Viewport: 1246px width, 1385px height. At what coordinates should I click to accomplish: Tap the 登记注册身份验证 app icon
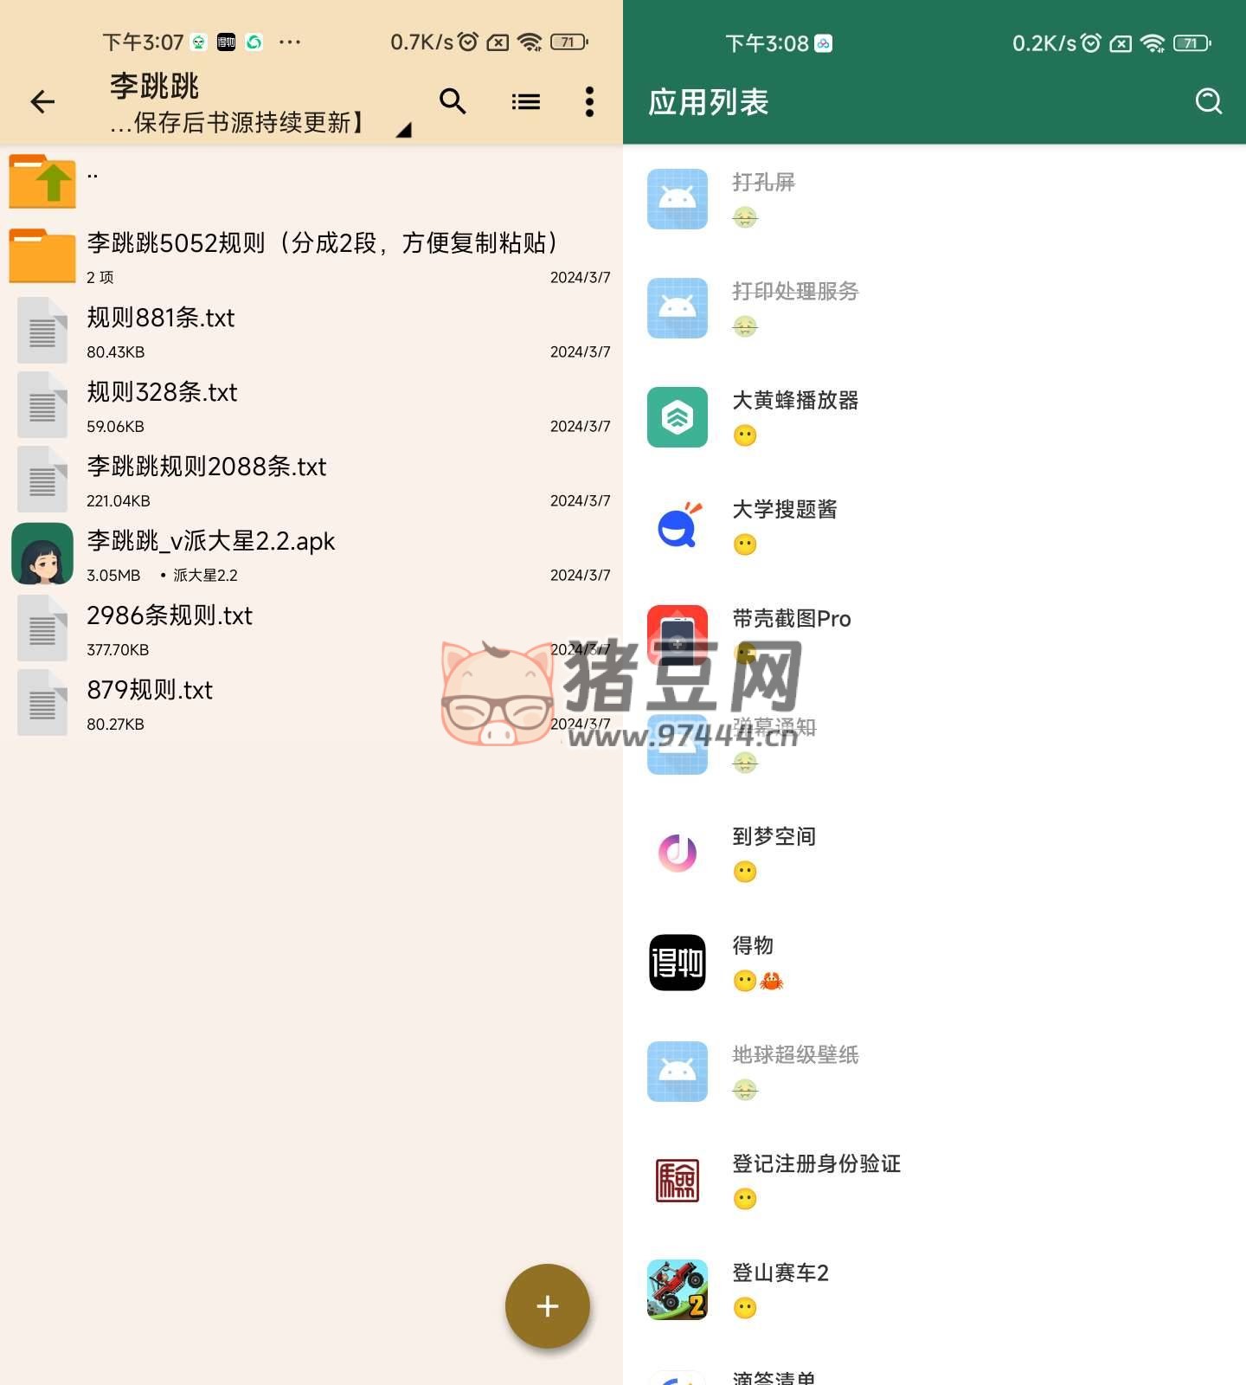[678, 1181]
